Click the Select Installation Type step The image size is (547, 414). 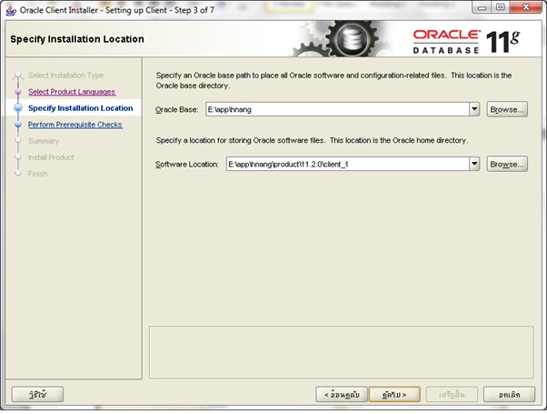pos(65,76)
